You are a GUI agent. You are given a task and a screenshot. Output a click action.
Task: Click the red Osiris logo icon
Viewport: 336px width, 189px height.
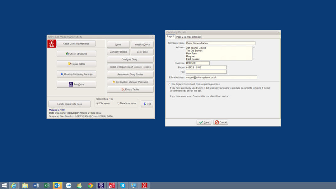51,44
